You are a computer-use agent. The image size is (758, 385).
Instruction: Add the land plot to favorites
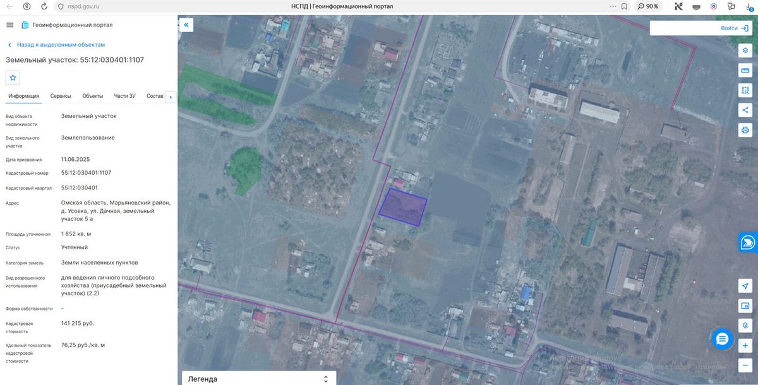coord(13,77)
